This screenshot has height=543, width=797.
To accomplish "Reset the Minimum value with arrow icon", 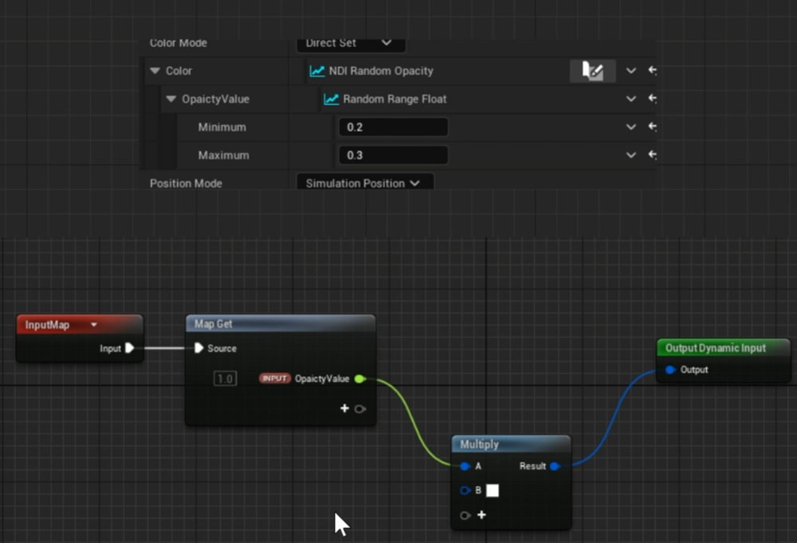I will [653, 126].
